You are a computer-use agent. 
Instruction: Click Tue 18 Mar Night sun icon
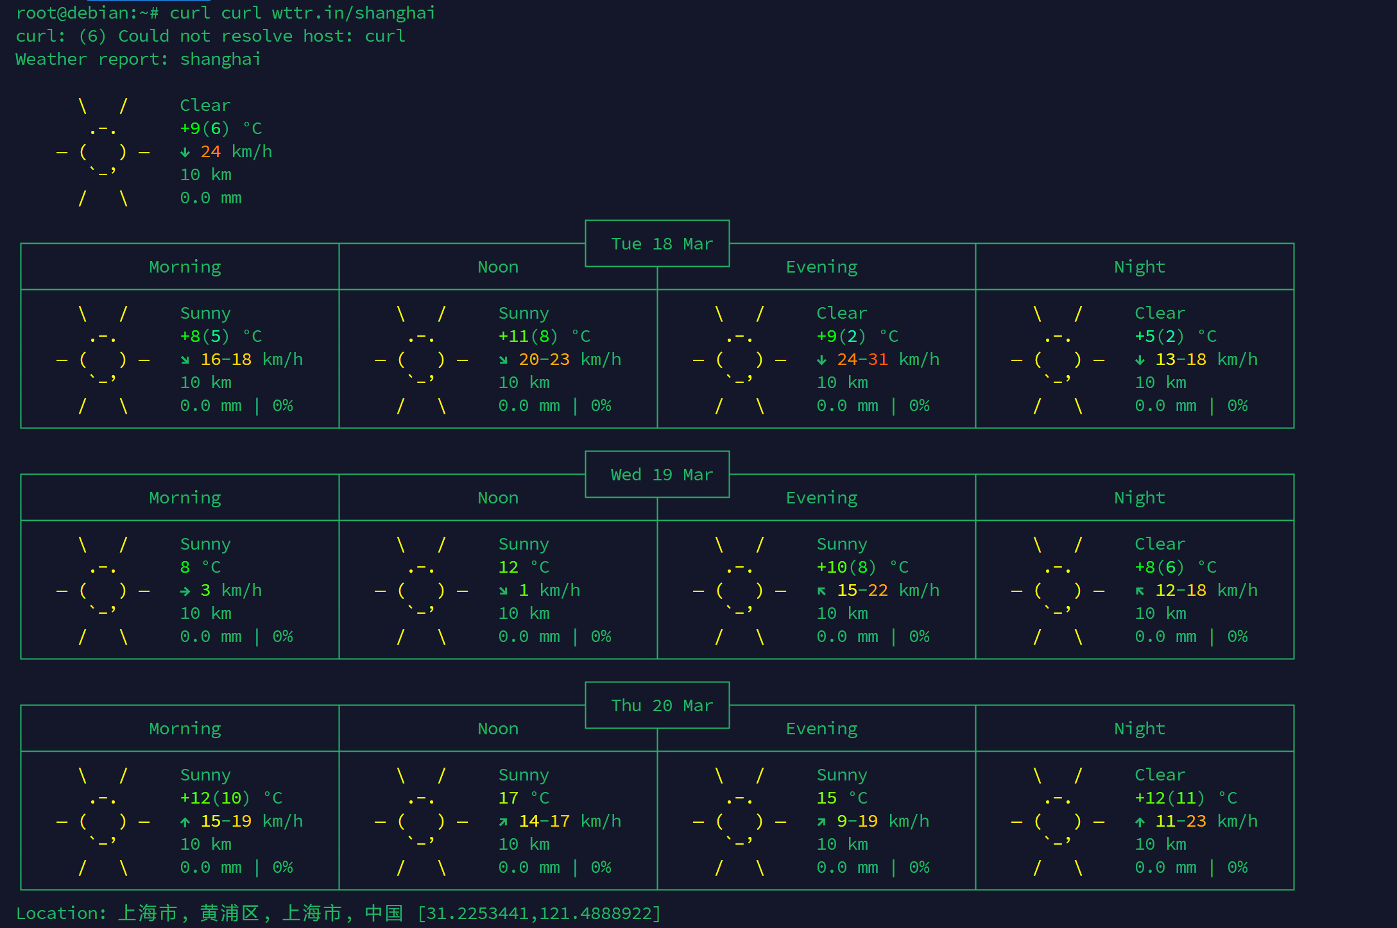coord(1058,360)
